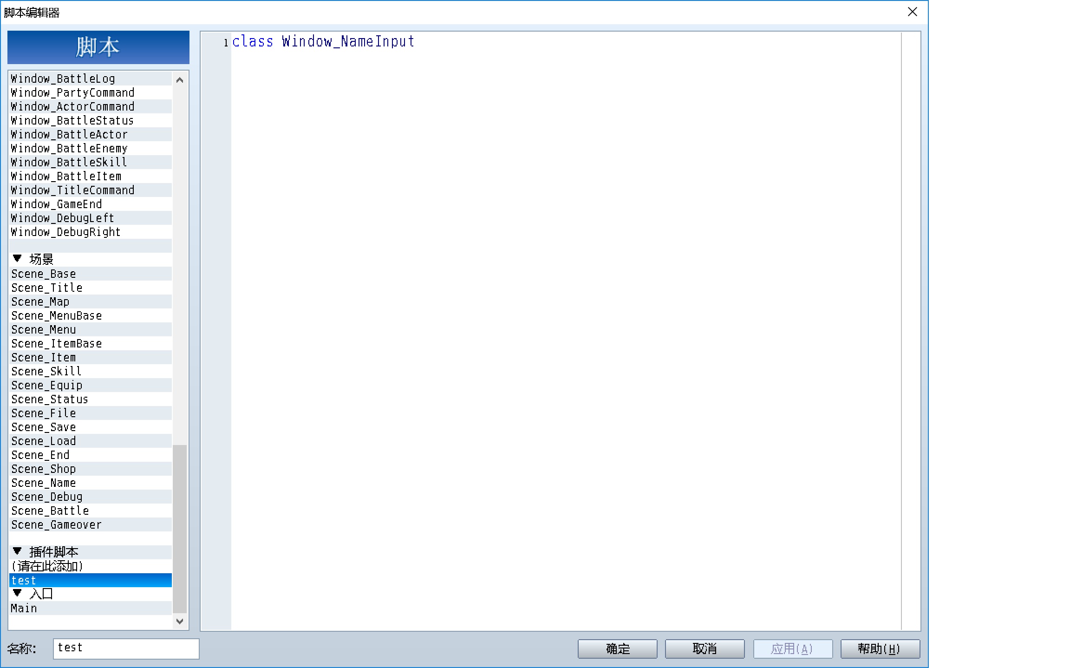Select the Window_BattleLog script
The height and width of the screenshot is (668, 1070).
click(91, 79)
